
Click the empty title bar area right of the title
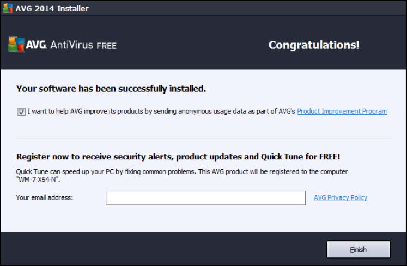(x=245, y=8)
